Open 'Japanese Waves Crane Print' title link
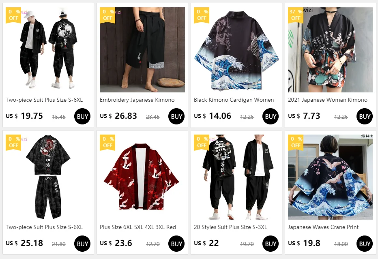378x259 pixels. pos(323,227)
